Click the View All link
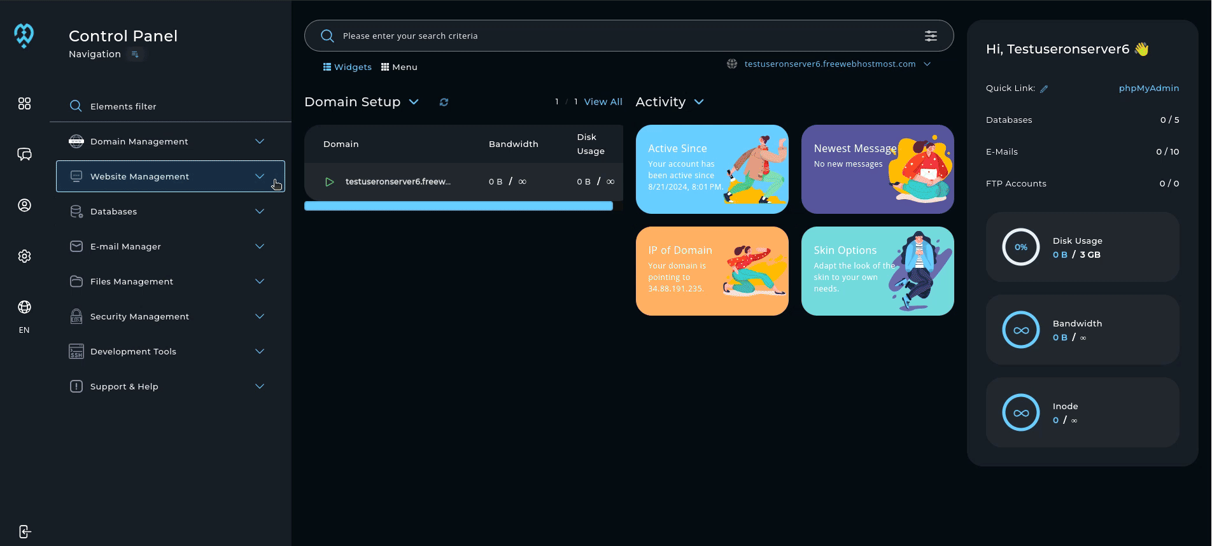Viewport: 1212px width, 546px height. [603, 102]
